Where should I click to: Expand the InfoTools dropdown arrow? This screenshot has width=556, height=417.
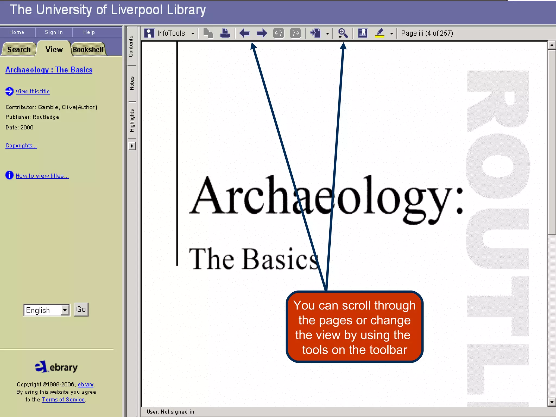pos(193,34)
